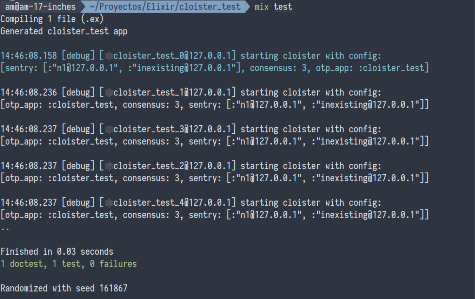
Task: Click the cloister_test_0@127.0.0.1 node name
Action: [172, 57]
